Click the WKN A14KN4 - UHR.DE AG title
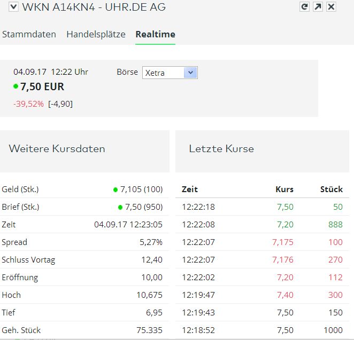 (x=94, y=7)
